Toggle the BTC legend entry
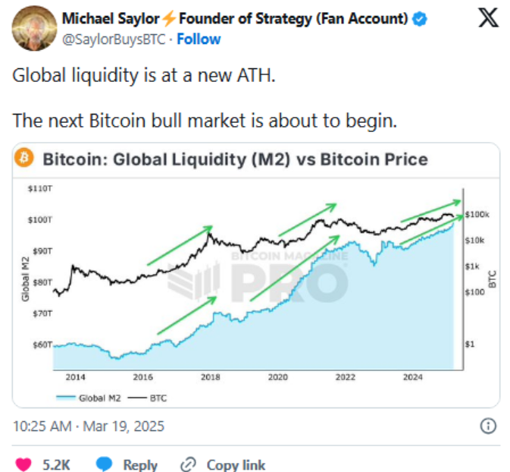510x472 pixels. pyautogui.click(x=147, y=398)
